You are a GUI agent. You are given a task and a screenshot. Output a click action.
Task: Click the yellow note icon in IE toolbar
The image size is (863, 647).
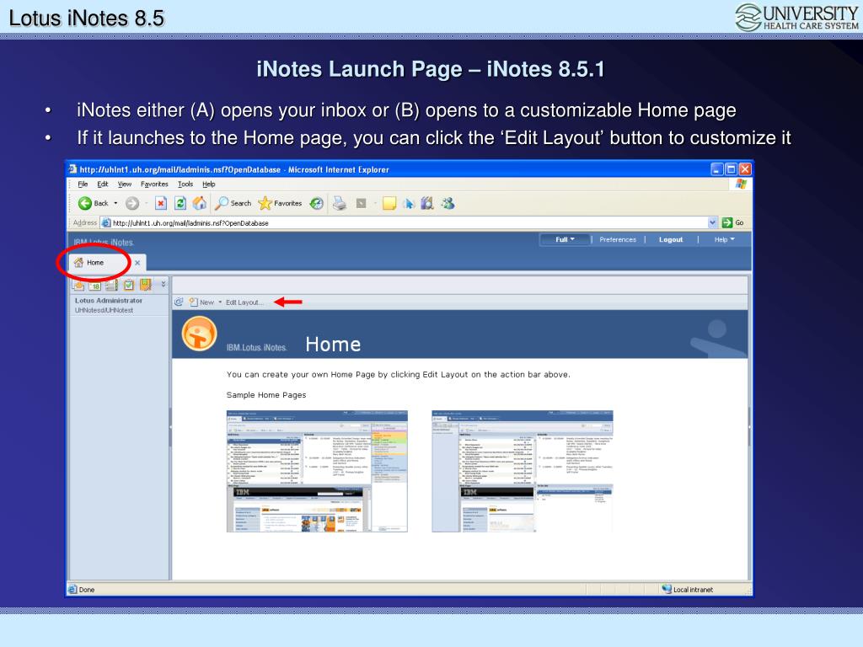coord(389,204)
